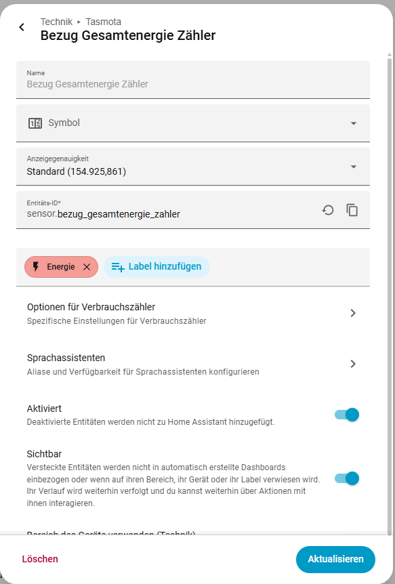The height and width of the screenshot is (584, 395).
Task: Remove the Energie label with X
Action: [87, 267]
